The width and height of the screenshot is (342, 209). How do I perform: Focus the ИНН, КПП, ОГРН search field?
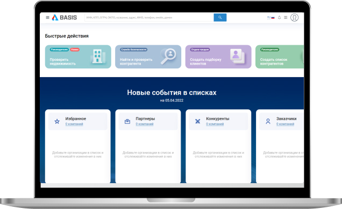coord(149,17)
